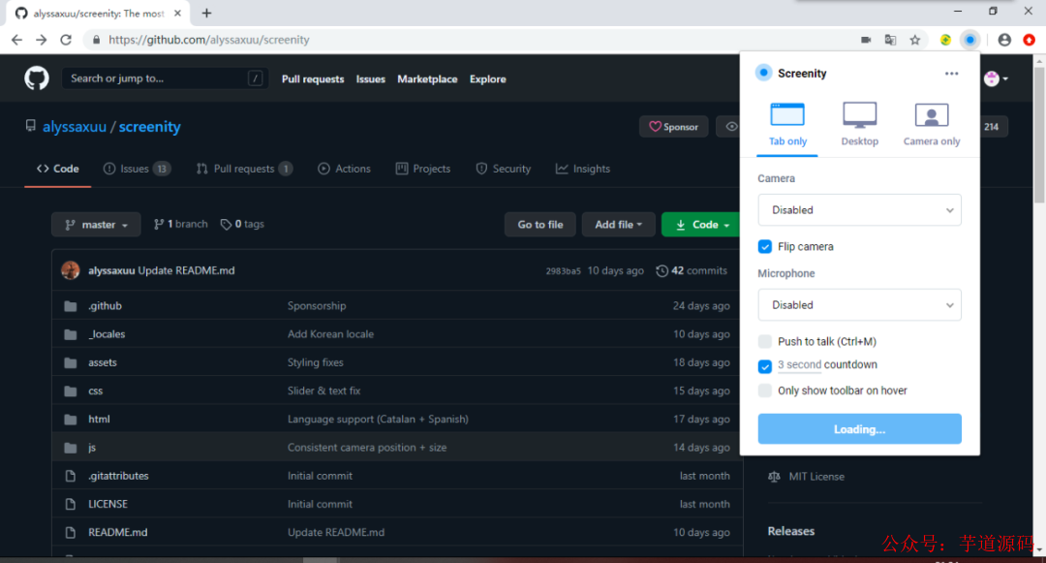Image resolution: width=1046 pixels, height=563 pixels.
Task: Open the alyssaxuu owner link
Action: click(75, 127)
